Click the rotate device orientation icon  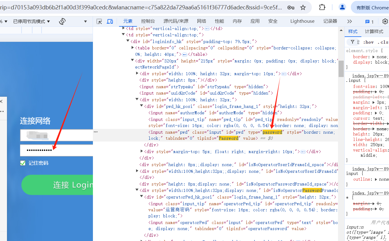[62, 21]
